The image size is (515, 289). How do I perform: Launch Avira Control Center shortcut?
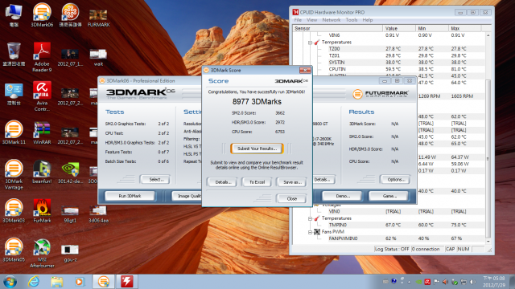point(42,96)
